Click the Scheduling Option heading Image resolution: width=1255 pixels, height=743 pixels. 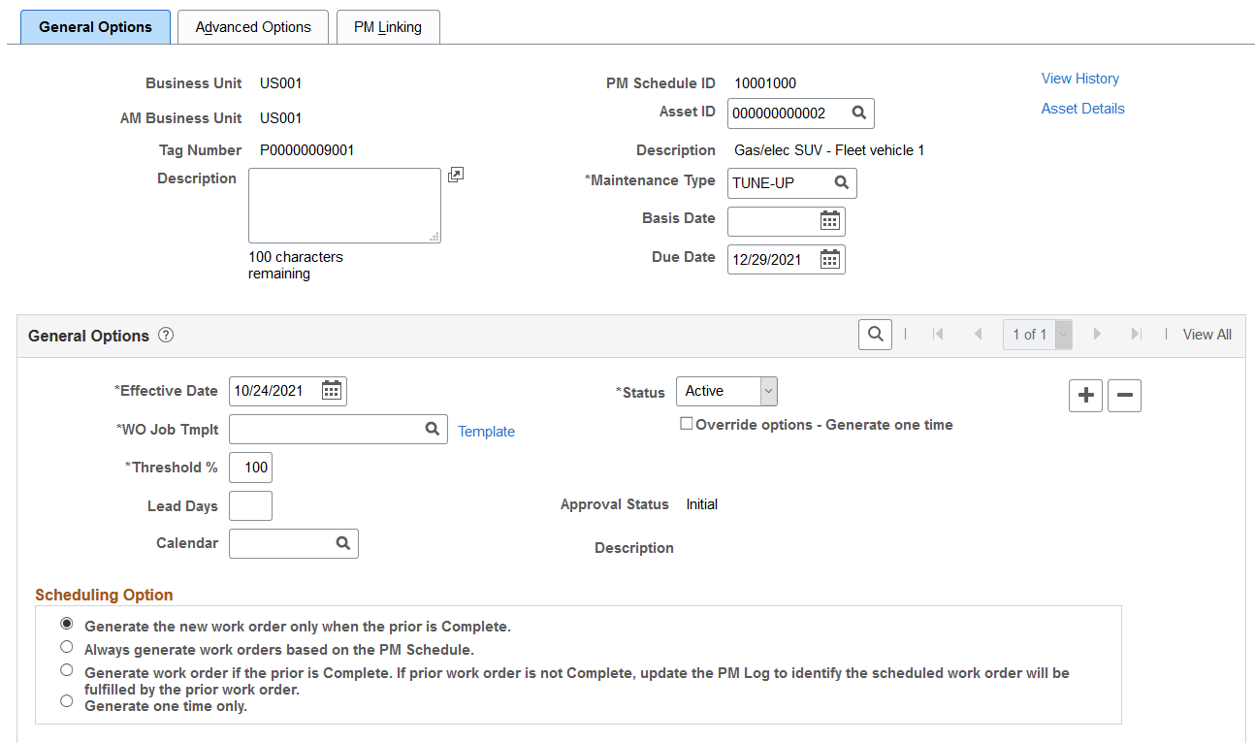point(104,595)
